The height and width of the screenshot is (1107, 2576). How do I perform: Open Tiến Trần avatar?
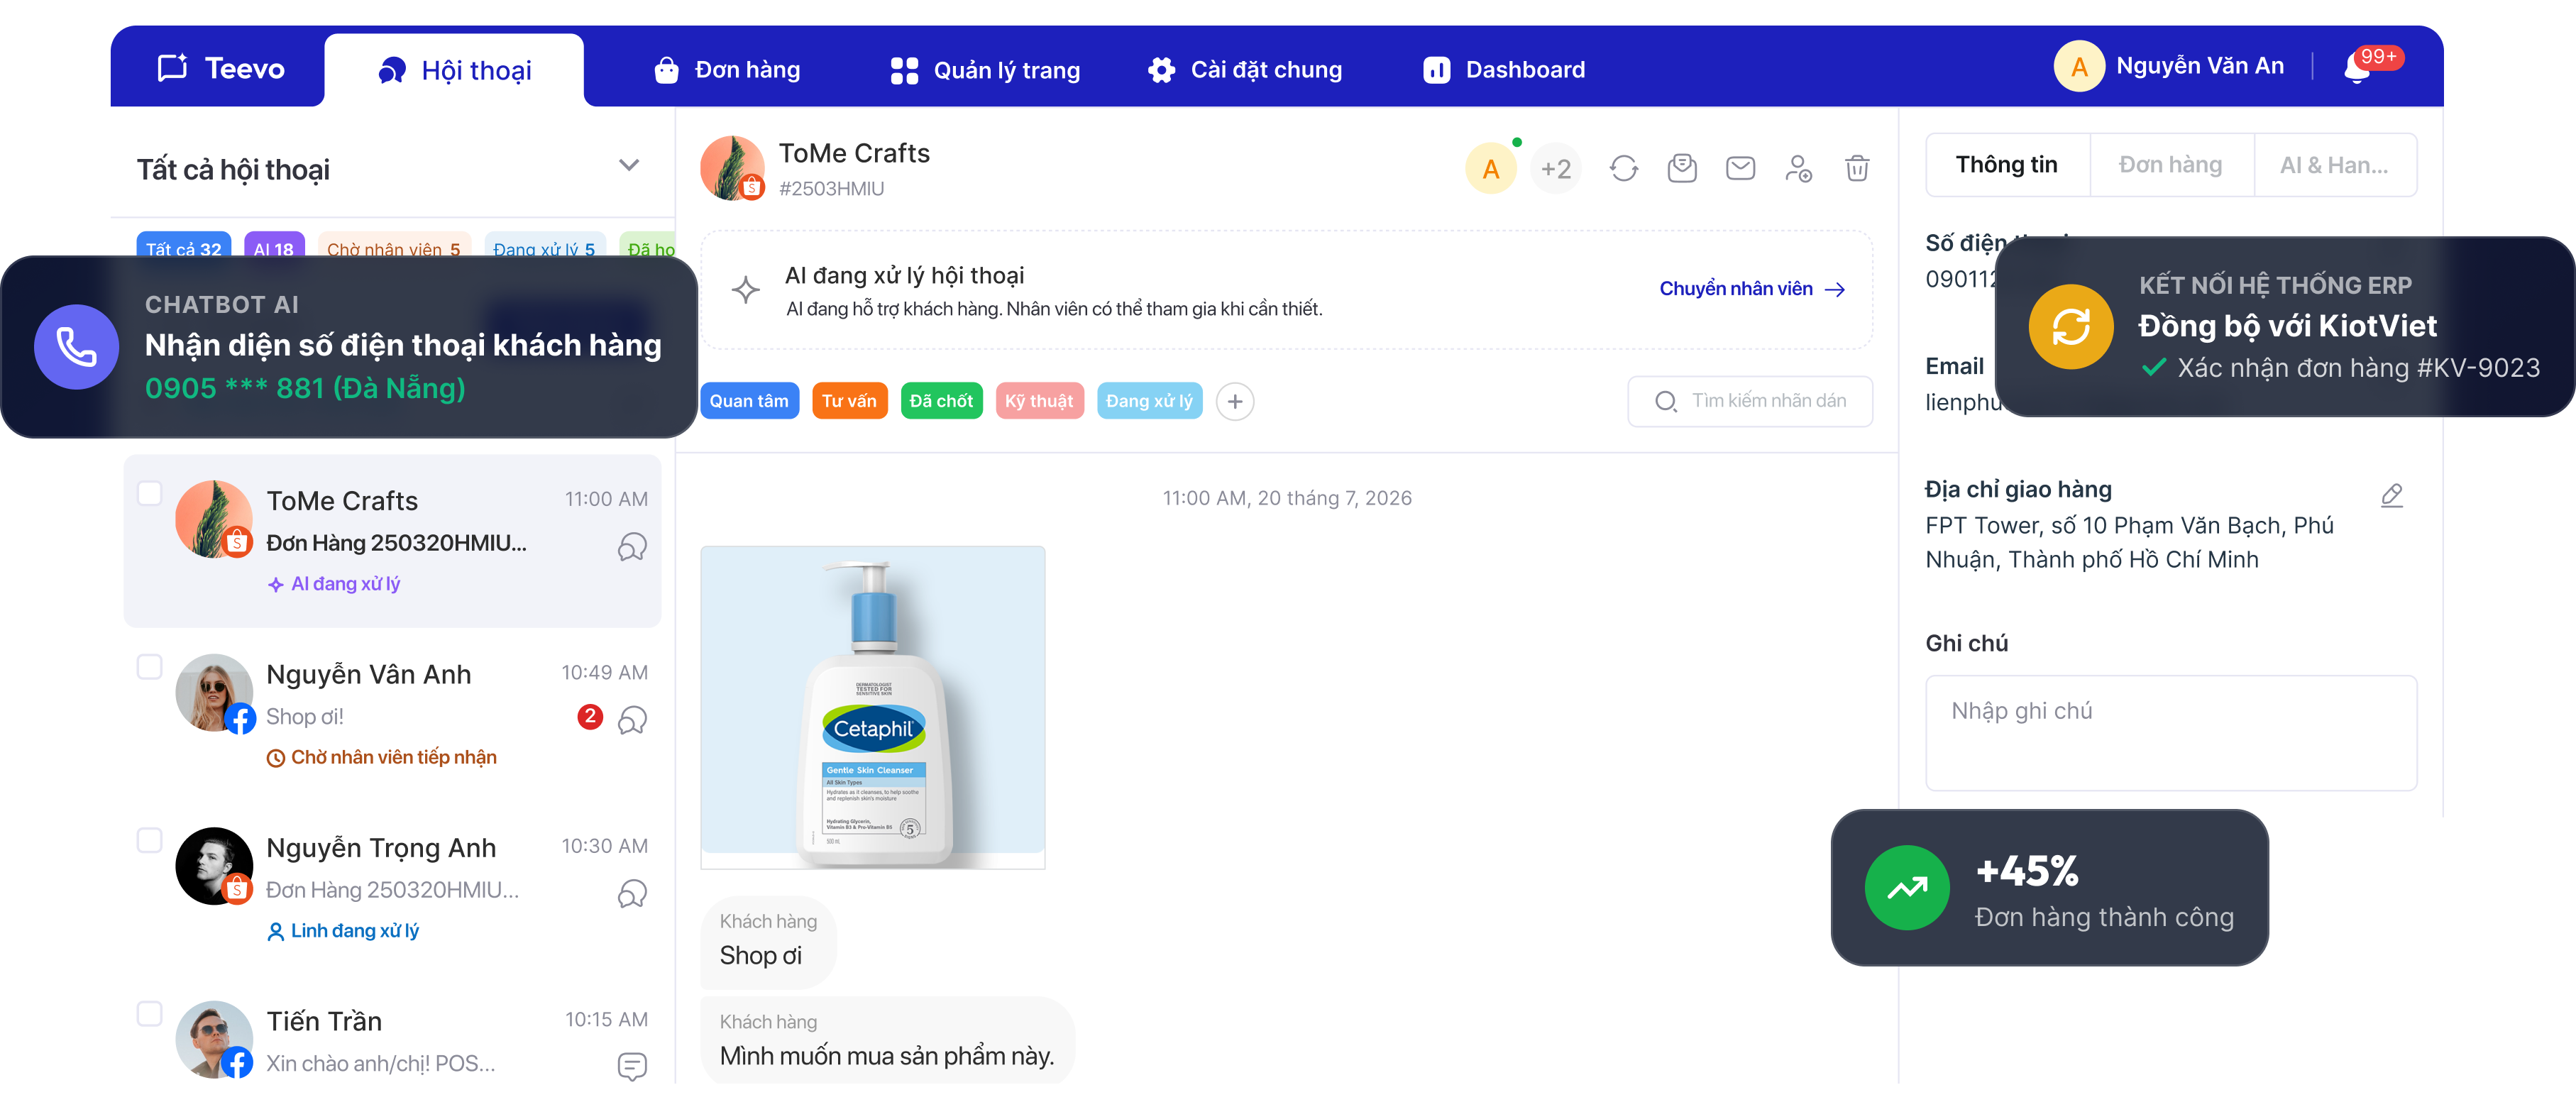[x=214, y=1040]
